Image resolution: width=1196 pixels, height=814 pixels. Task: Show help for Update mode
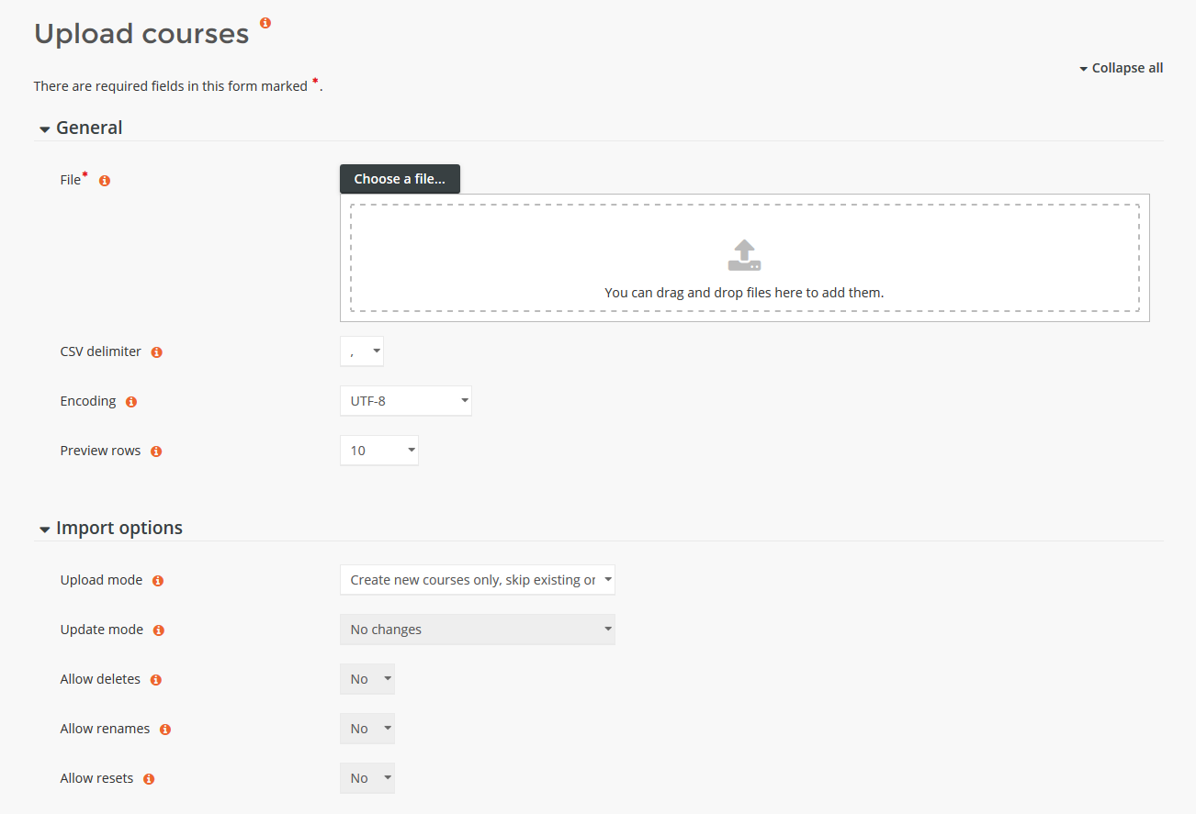click(x=158, y=630)
